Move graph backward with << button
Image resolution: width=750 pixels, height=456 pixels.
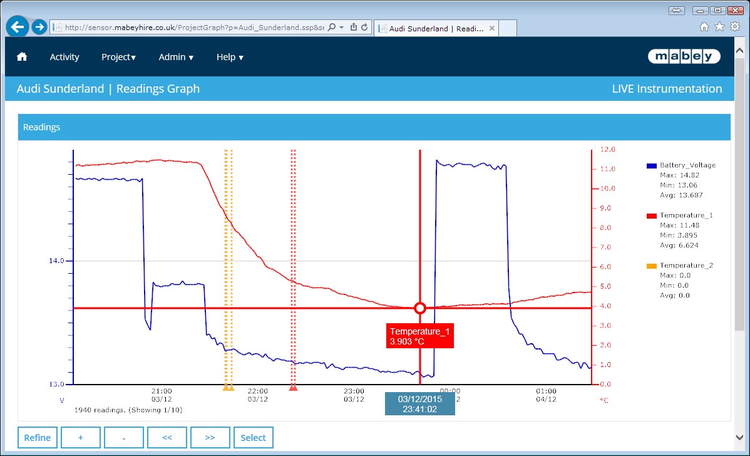click(x=167, y=437)
